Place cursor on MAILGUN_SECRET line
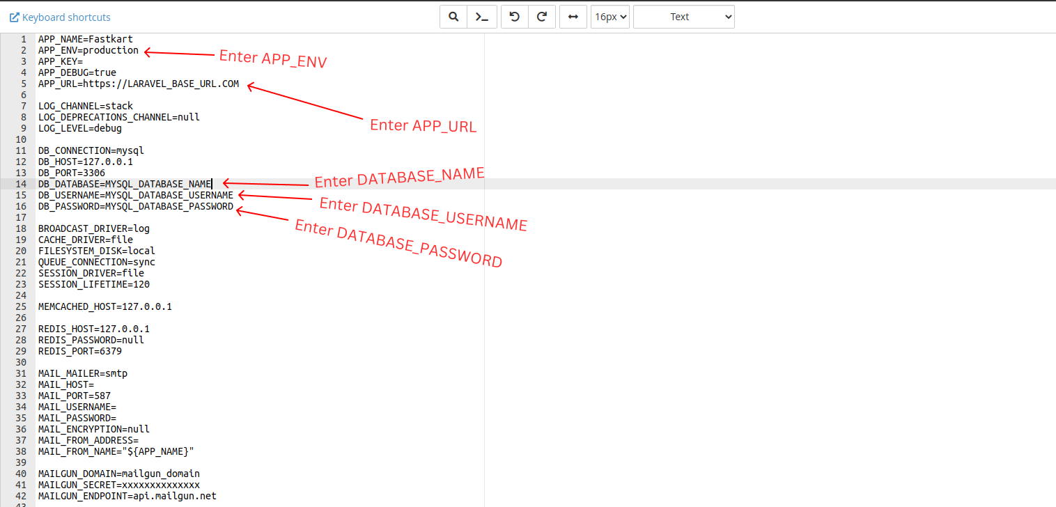1056x507 pixels. pos(118,485)
